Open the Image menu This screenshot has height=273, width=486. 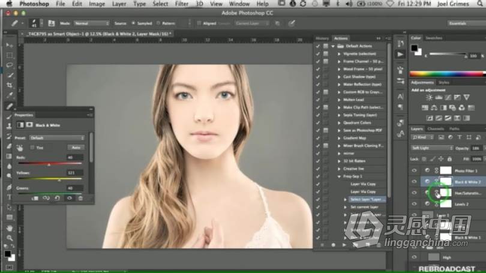point(97,4)
